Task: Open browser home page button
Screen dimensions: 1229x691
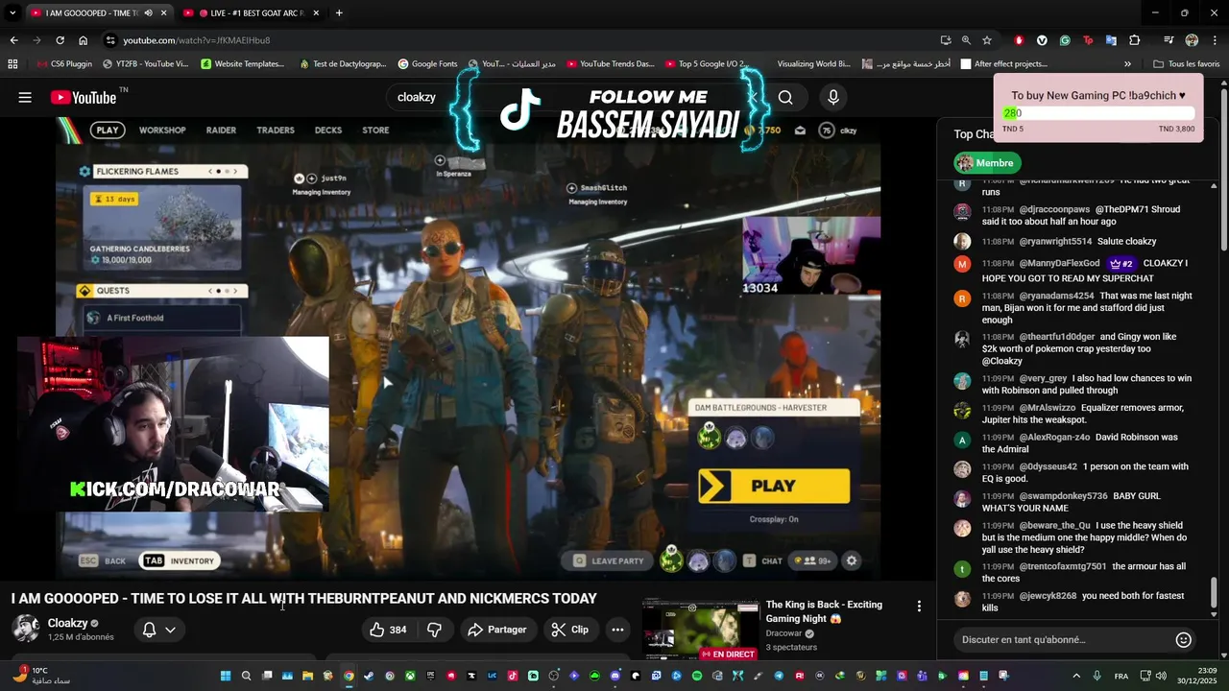Action: [83, 40]
